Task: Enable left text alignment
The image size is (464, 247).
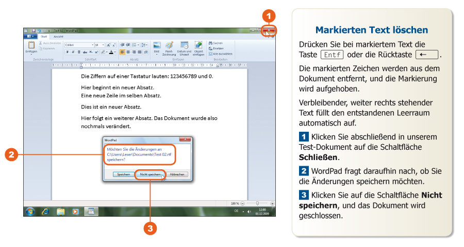Action: pyautogui.click(x=122, y=52)
